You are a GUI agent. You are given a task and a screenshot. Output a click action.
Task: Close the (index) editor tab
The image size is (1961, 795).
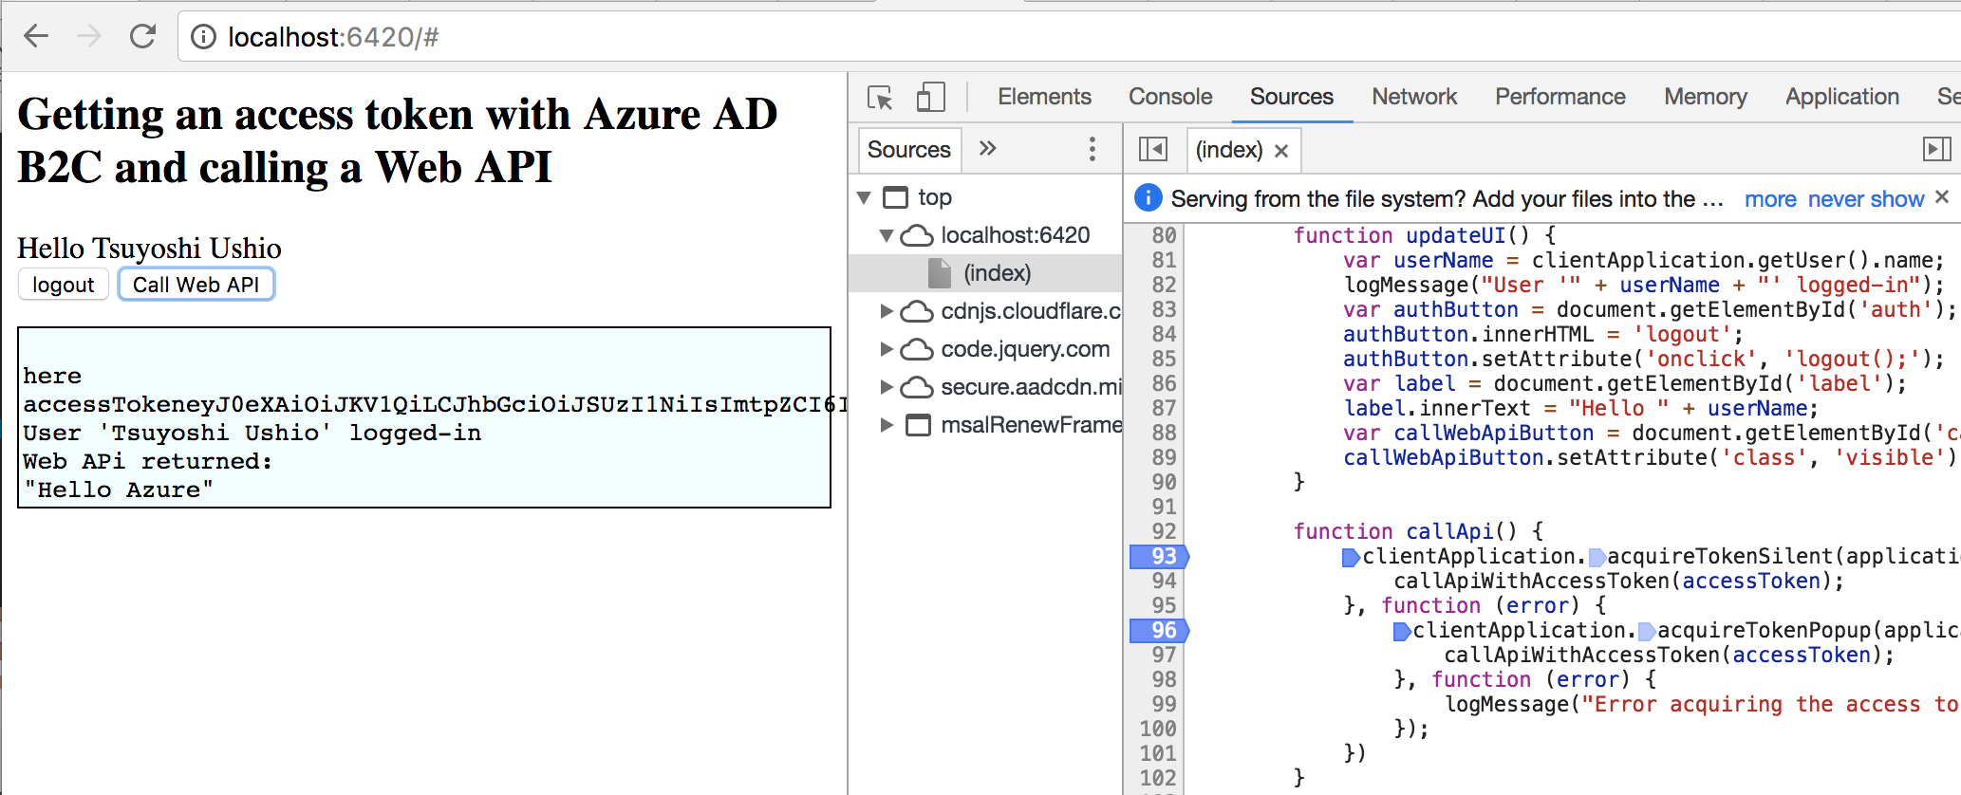tap(1281, 151)
